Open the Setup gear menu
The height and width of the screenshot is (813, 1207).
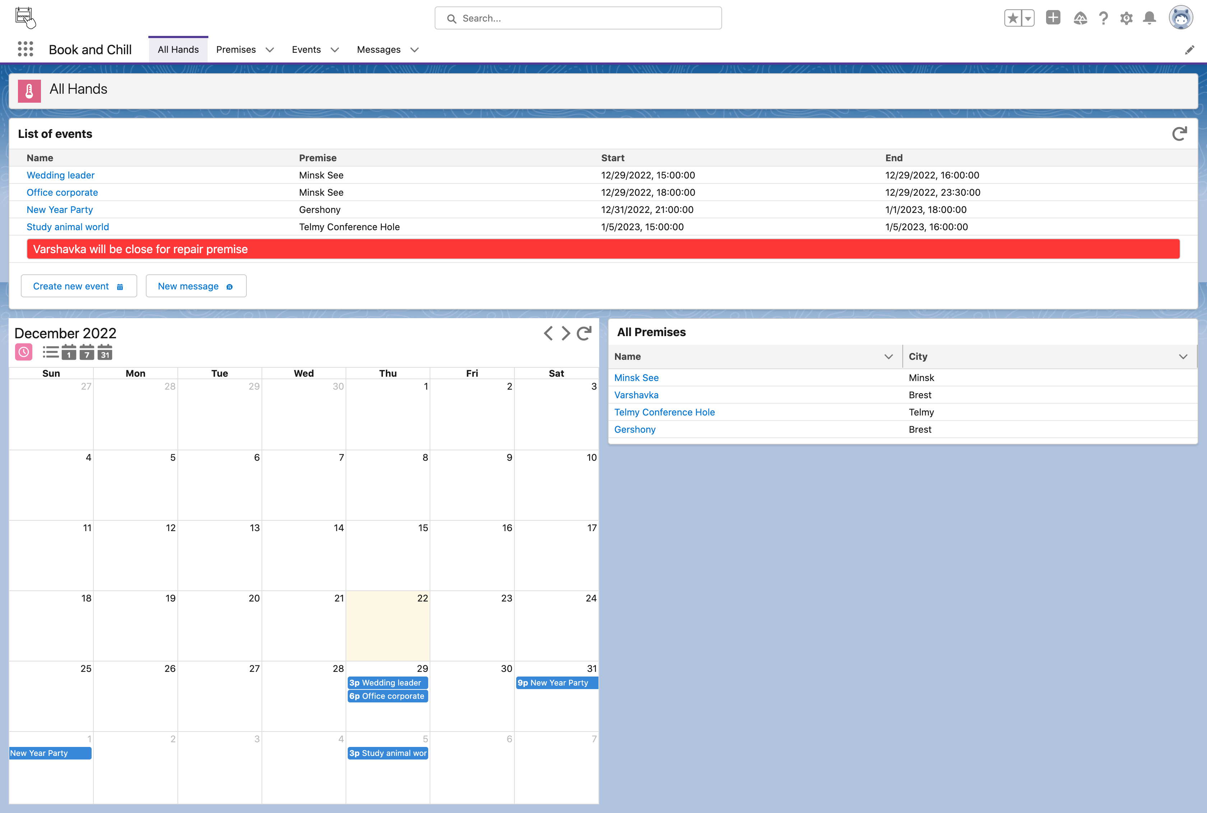click(1126, 18)
